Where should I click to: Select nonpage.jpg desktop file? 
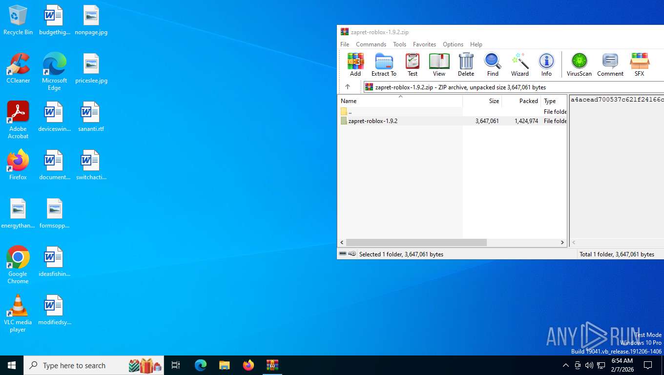coord(91,21)
